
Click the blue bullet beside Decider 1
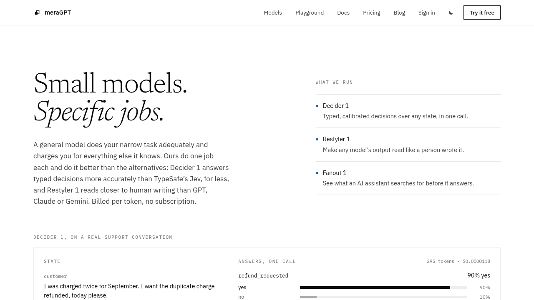pyautogui.click(x=317, y=106)
